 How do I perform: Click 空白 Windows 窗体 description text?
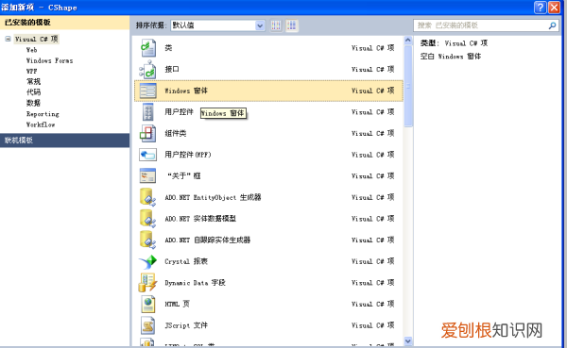click(x=450, y=57)
